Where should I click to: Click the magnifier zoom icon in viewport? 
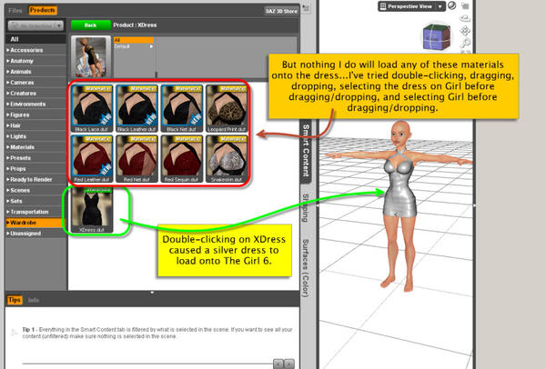[x=465, y=43]
